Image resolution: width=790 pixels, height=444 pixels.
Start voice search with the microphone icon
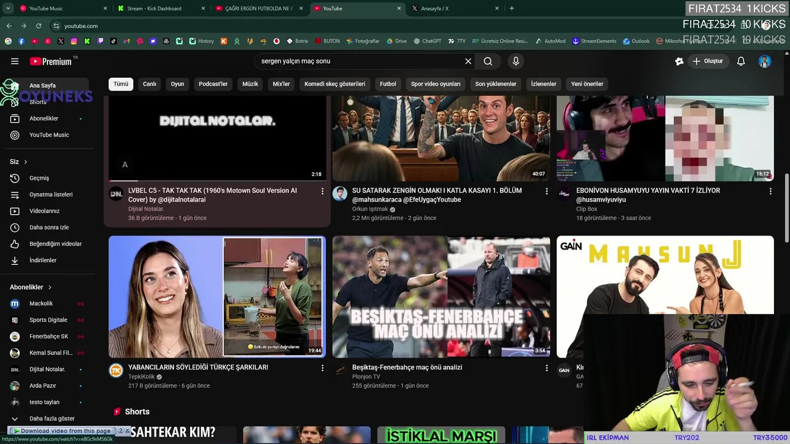tap(516, 61)
